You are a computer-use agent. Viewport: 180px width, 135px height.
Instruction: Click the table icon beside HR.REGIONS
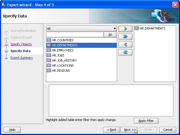tap(49, 70)
